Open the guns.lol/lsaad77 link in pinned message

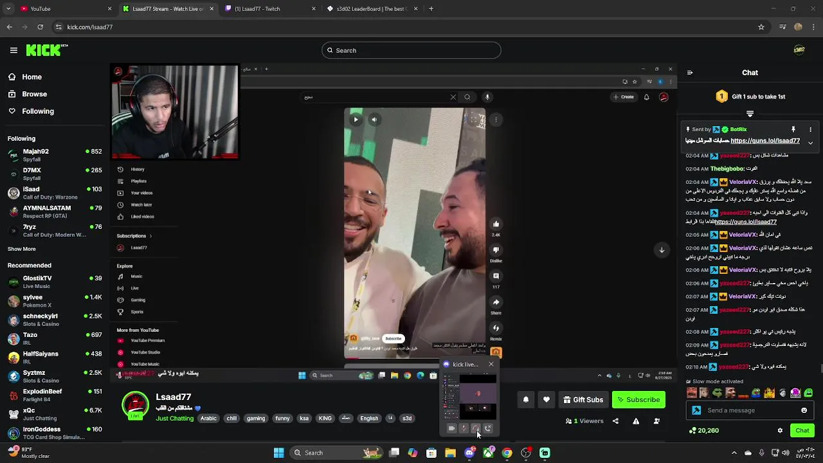765,140
